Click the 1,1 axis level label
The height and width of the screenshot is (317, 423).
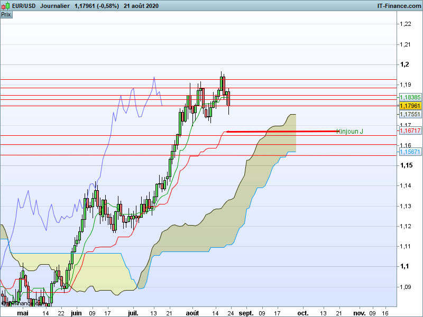(x=404, y=266)
